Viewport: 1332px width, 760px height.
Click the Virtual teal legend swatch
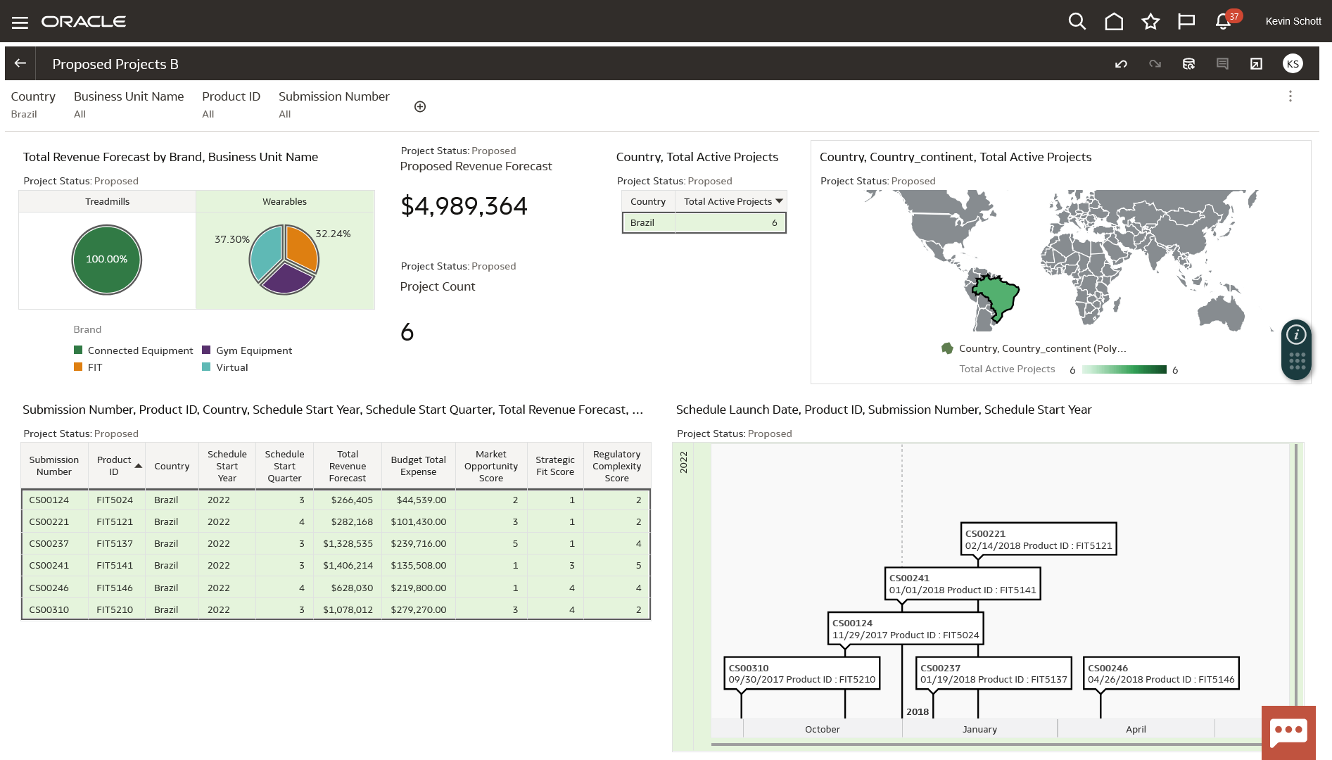point(206,367)
